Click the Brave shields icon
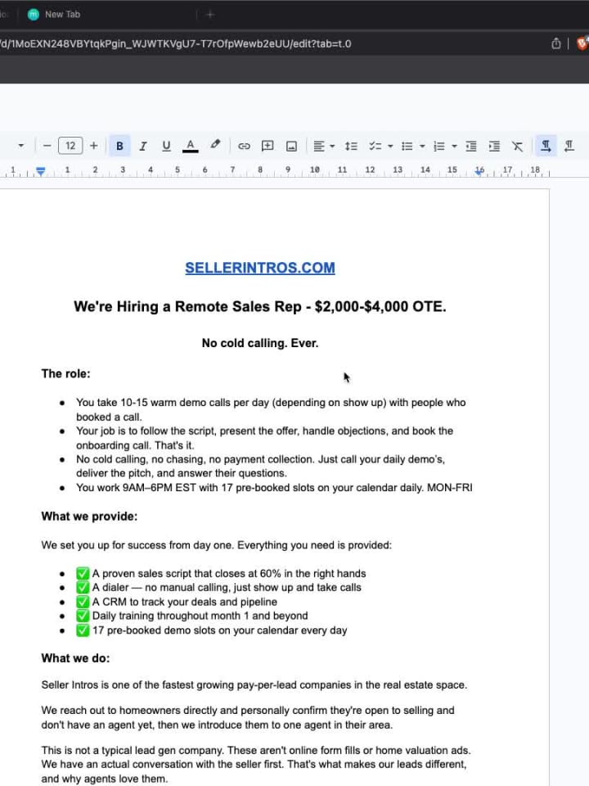 tap(582, 43)
